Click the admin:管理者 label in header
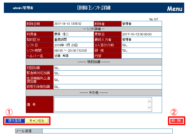 coord(23,8)
